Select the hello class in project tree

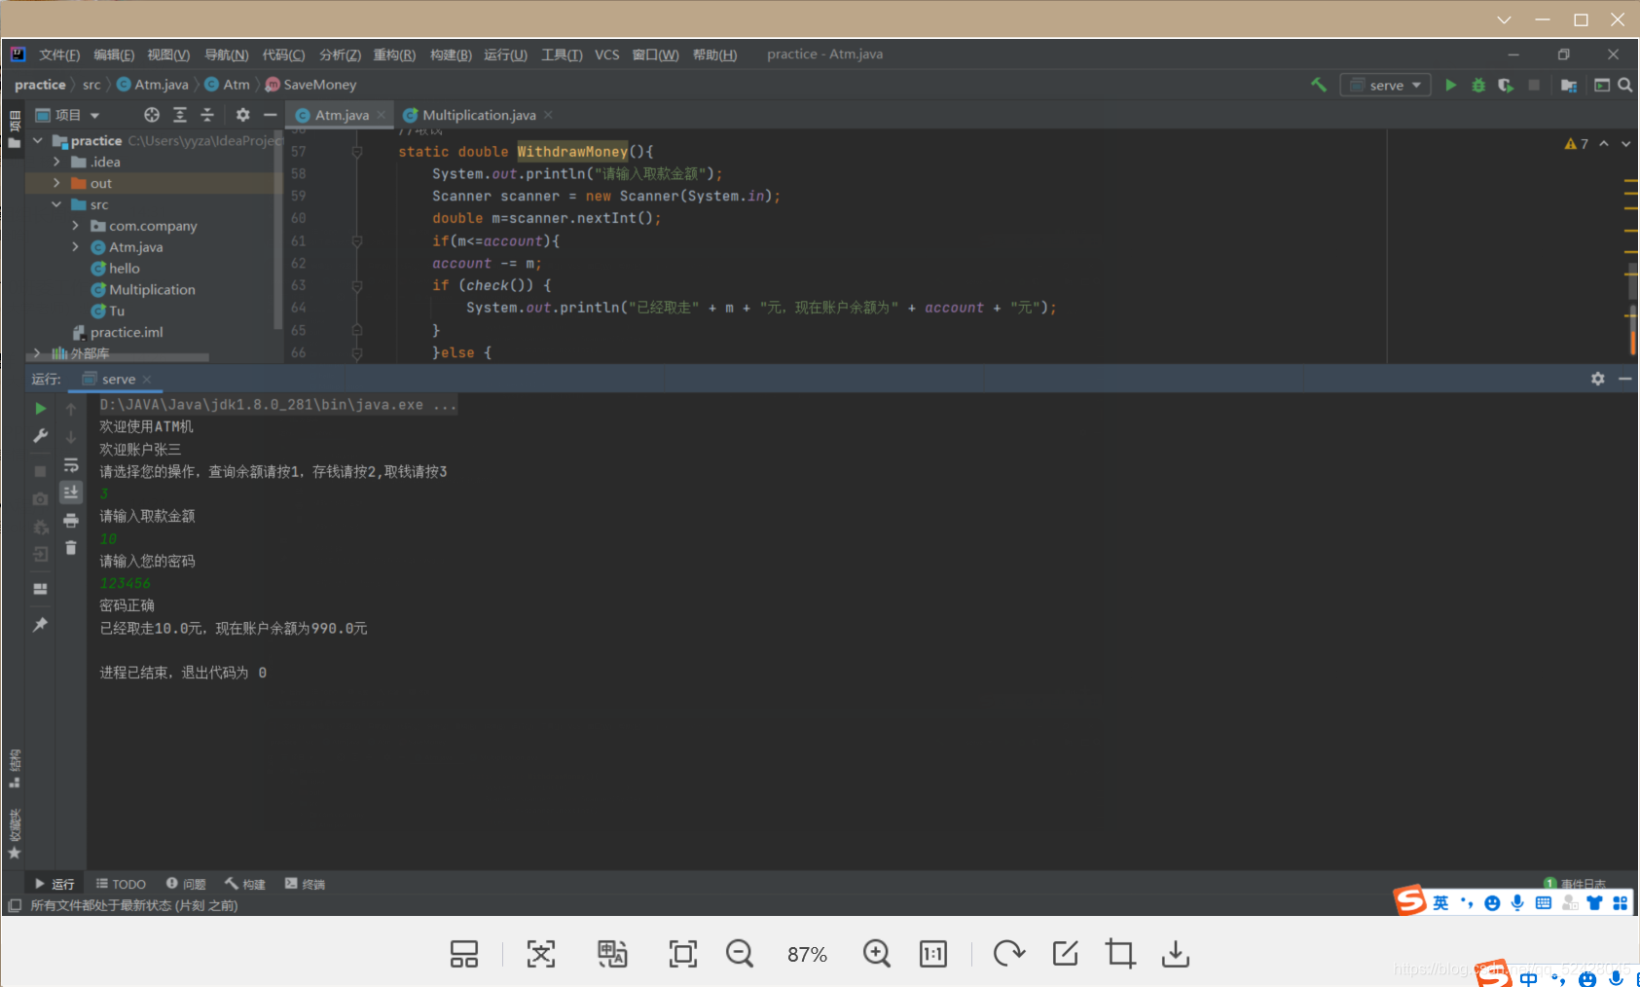(x=125, y=269)
